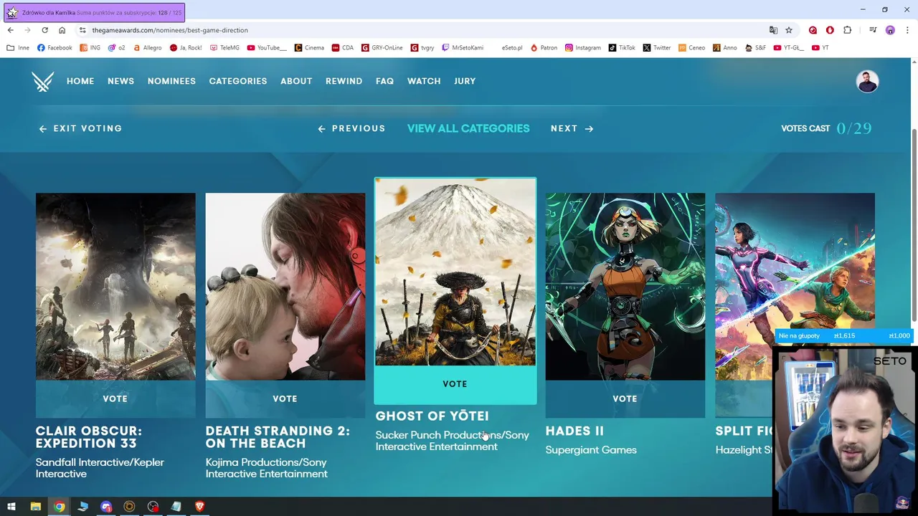This screenshot has height=516, width=918.
Task: Go to PREVIOUS category
Action: coord(351,128)
